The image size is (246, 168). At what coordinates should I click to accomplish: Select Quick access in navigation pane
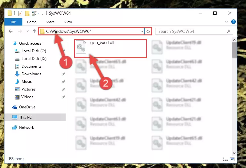pyautogui.click(x=30, y=43)
